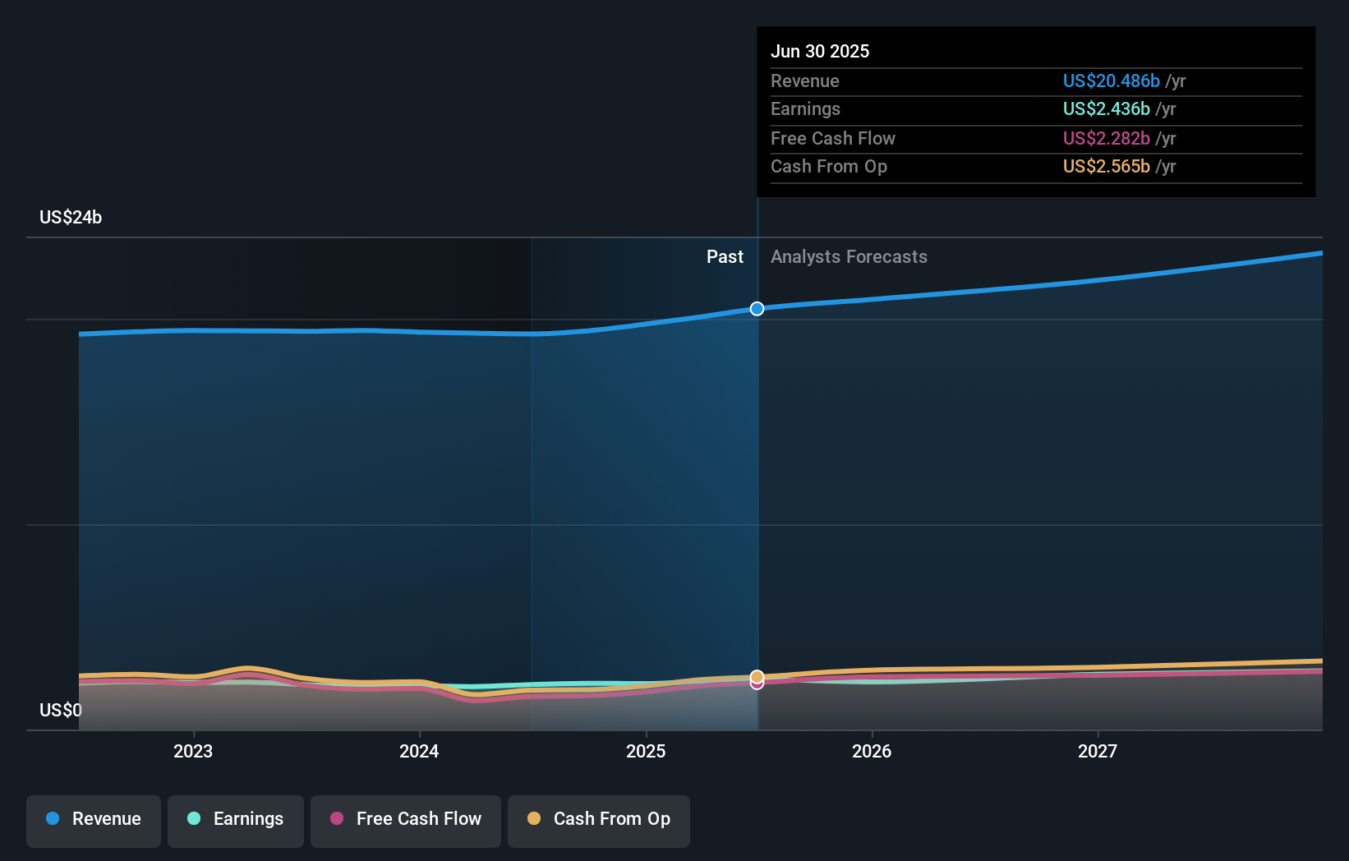Image resolution: width=1349 pixels, height=861 pixels.
Task: Toggle the Free Cash Flow series visibility
Action: coord(406,821)
